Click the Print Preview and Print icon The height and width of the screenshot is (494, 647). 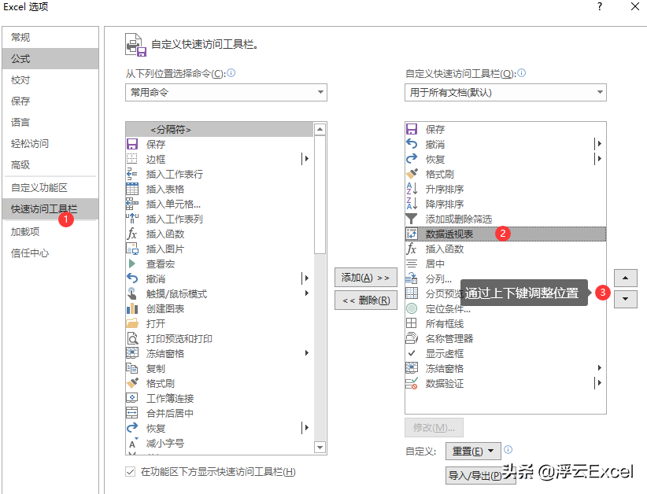coord(132,338)
